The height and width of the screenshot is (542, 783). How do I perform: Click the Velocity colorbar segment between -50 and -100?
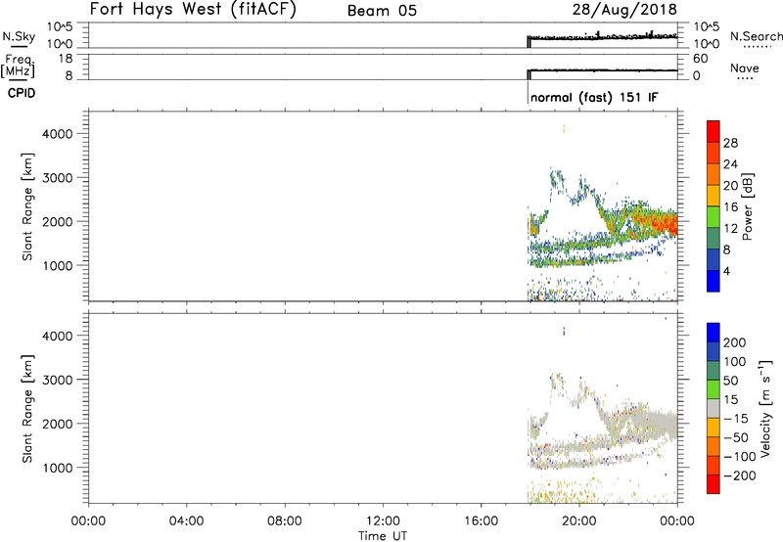(x=714, y=446)
